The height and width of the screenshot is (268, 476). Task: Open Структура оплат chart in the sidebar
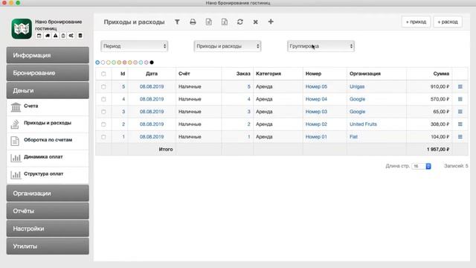[x=48, y=175]
